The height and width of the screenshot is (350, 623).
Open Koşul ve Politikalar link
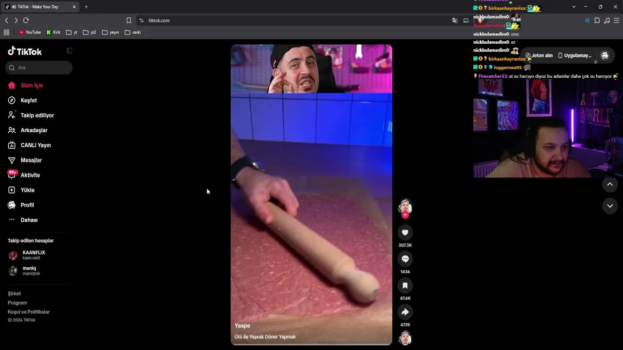click(29, 312)
